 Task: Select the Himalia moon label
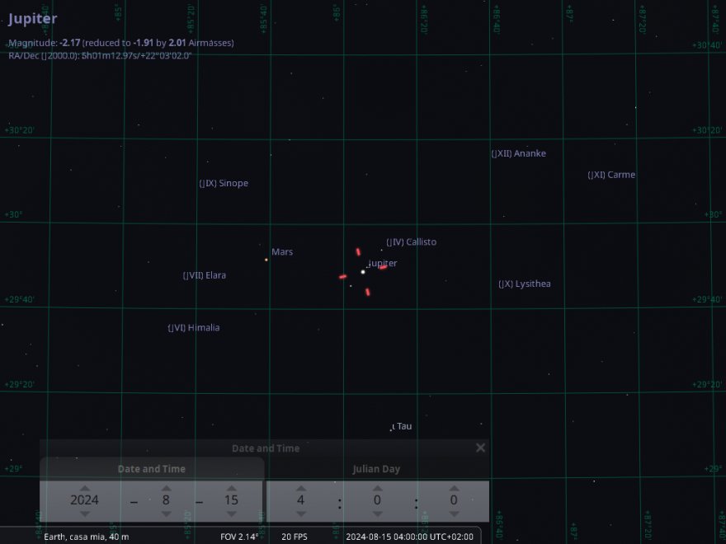[x=193, y=328]
